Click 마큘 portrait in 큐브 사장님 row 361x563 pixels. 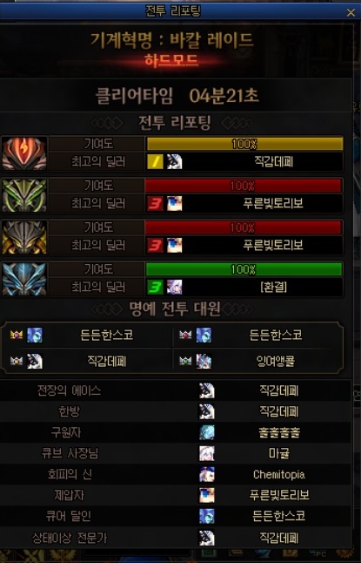207,453
